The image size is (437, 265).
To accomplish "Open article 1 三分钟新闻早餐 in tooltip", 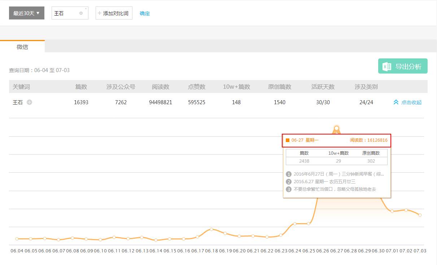I will point(338,174).
